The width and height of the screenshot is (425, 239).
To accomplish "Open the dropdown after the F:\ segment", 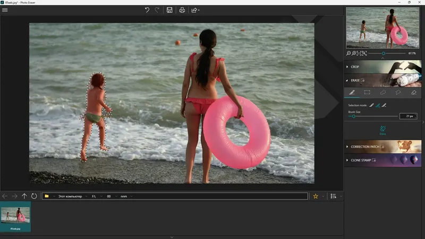I will pos(101,197).
